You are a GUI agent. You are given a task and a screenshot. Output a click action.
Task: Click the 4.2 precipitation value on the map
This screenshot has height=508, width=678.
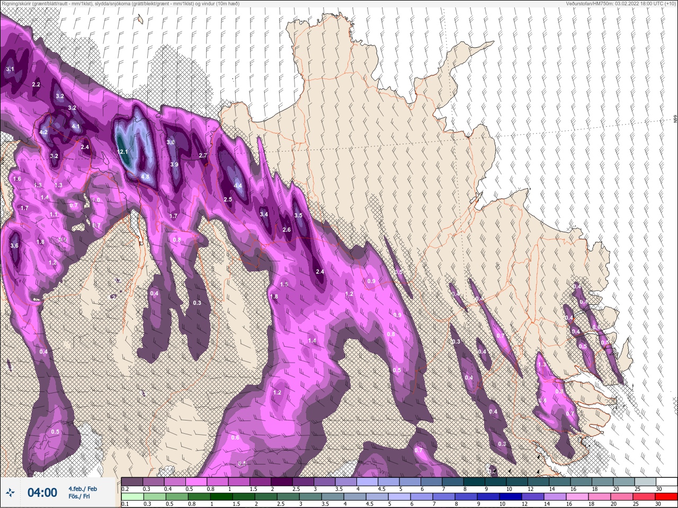pyautogui.click(x=44, y=132)
